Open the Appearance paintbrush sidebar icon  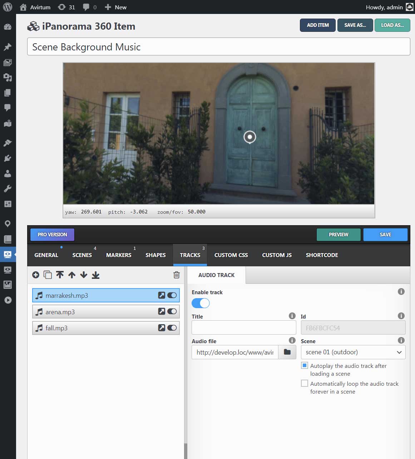pos(8,143)
